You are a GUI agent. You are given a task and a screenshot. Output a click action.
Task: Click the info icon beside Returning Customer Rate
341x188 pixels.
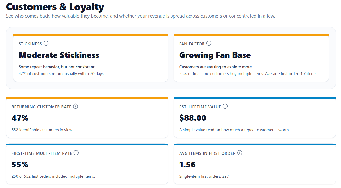point(76,106)
